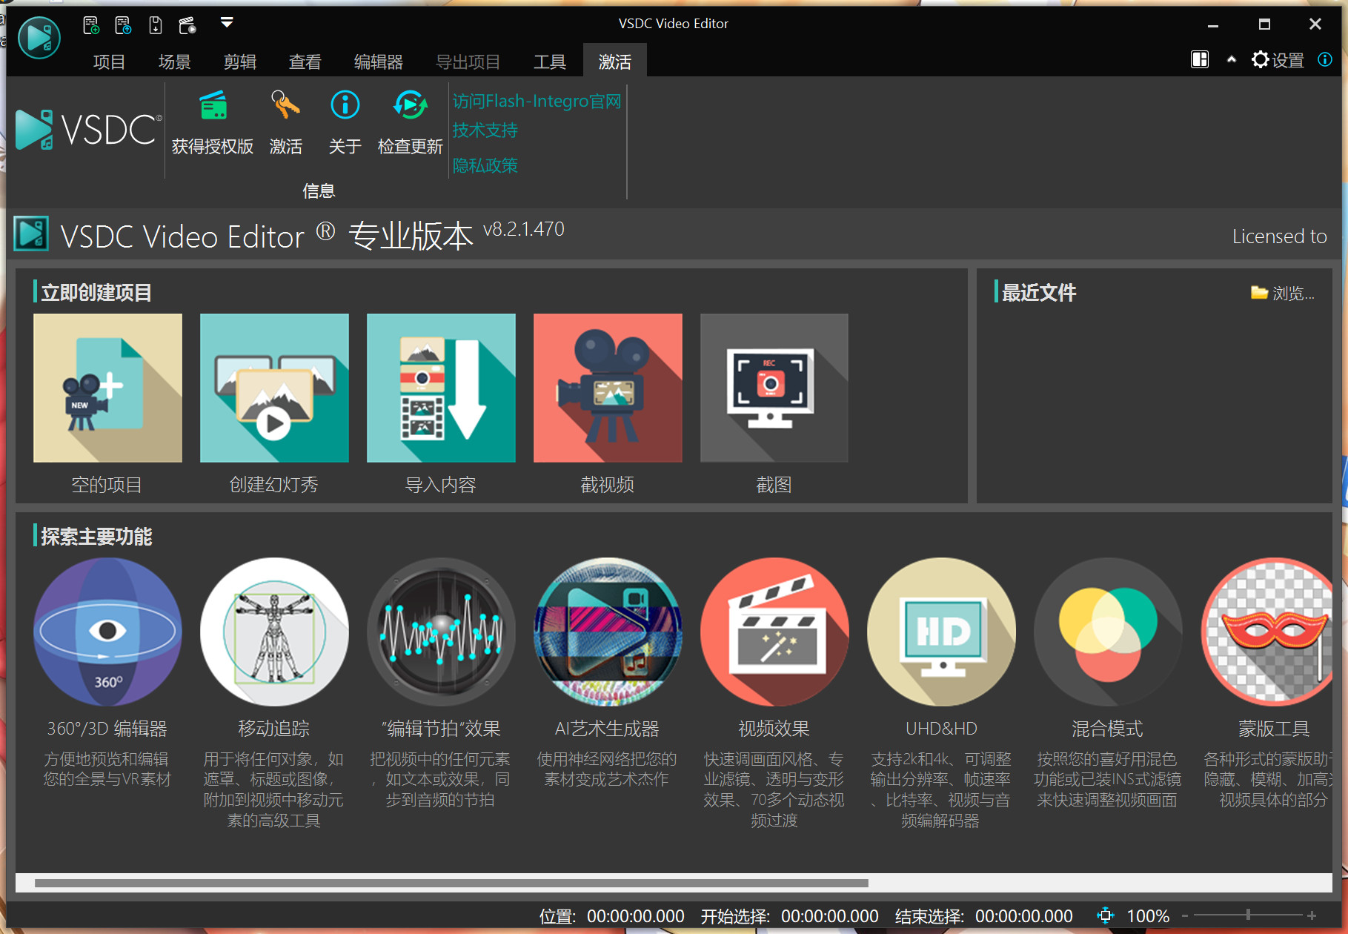Click the save project icon in quick access toolbar

155,26
